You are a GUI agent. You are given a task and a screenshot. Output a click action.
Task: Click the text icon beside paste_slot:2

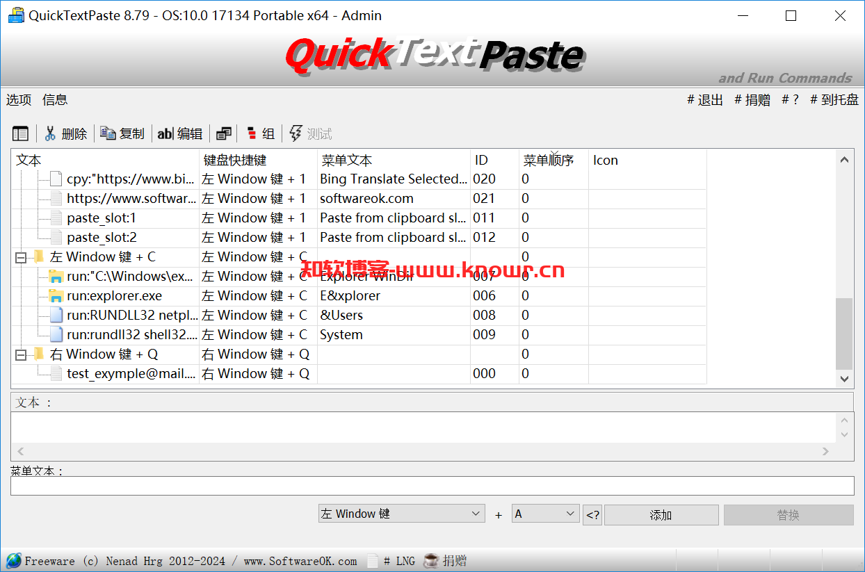click(x=56, y=237)
